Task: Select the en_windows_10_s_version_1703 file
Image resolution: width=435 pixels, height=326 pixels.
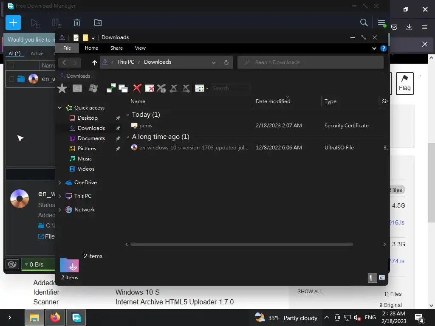Action: pyautogui.click(x=193, y=147)
